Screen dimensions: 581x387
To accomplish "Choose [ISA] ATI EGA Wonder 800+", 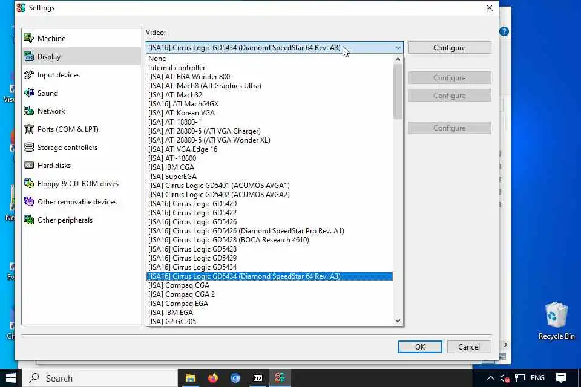I will (269, 77).
